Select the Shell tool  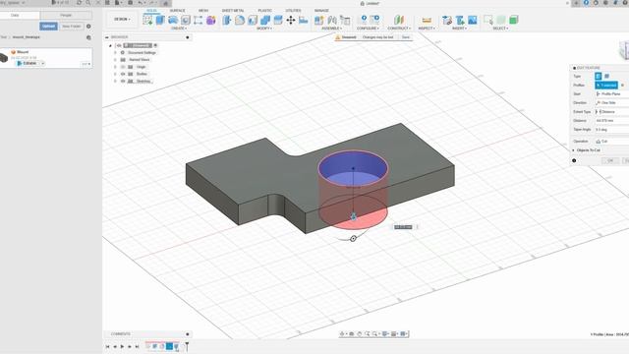pyautogui.click(x=253, y=20)
